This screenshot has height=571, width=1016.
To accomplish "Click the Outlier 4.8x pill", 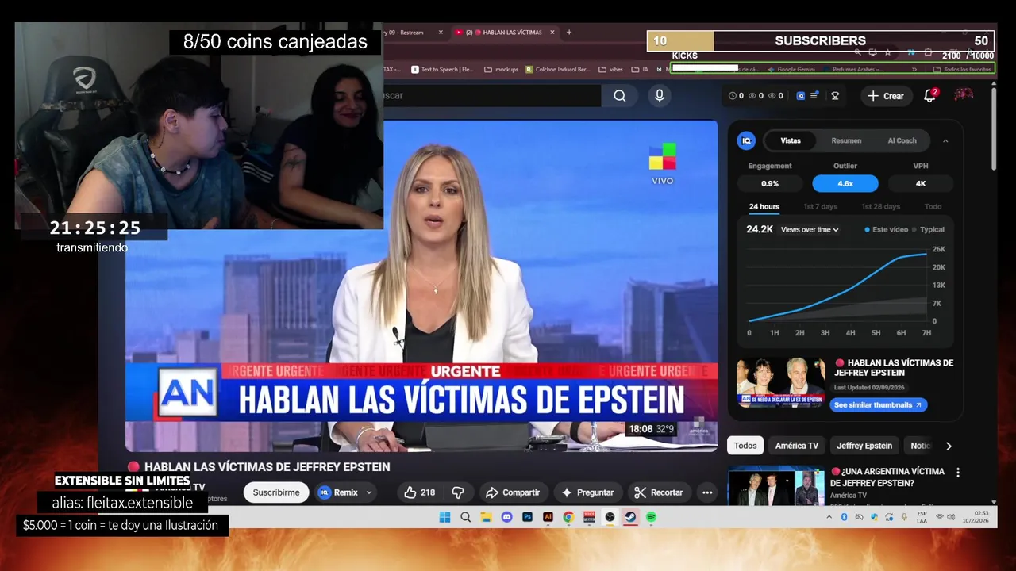I will pos(845,183).
